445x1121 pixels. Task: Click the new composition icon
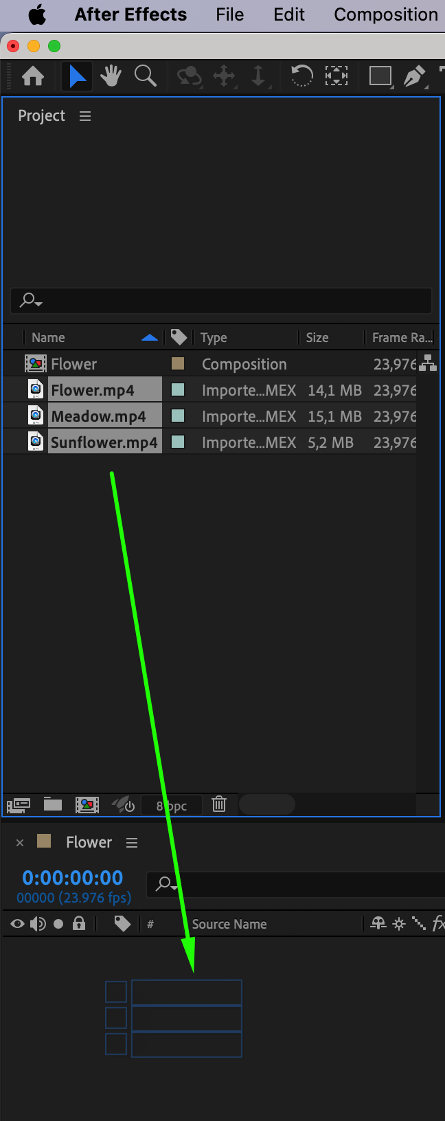point(87,804)
